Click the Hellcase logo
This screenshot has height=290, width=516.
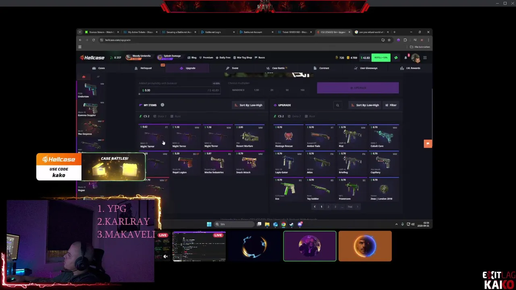pos(92,58)
